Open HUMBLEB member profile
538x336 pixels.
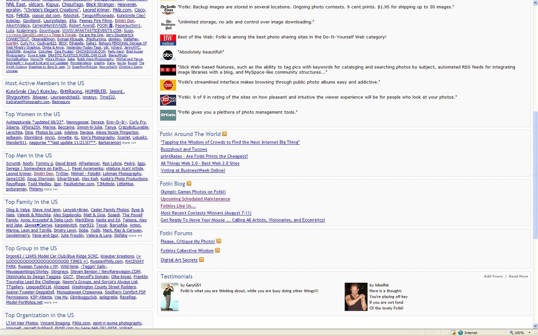[96, 92]
